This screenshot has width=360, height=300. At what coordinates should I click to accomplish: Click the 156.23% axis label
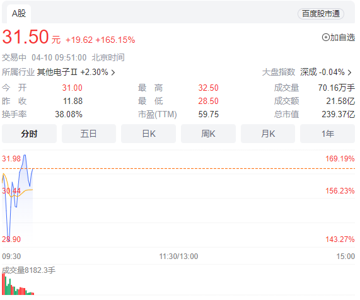[x=340, y=191]
